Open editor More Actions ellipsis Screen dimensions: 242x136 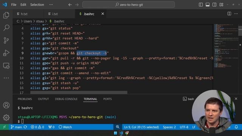point(236,14)
